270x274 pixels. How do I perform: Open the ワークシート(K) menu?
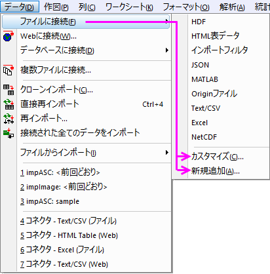(129, 7)
